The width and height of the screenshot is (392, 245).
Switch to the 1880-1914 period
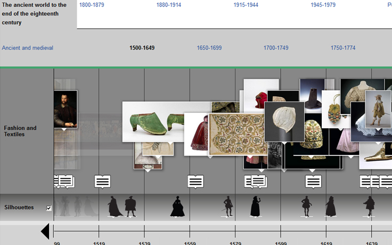tap(168, 5)
